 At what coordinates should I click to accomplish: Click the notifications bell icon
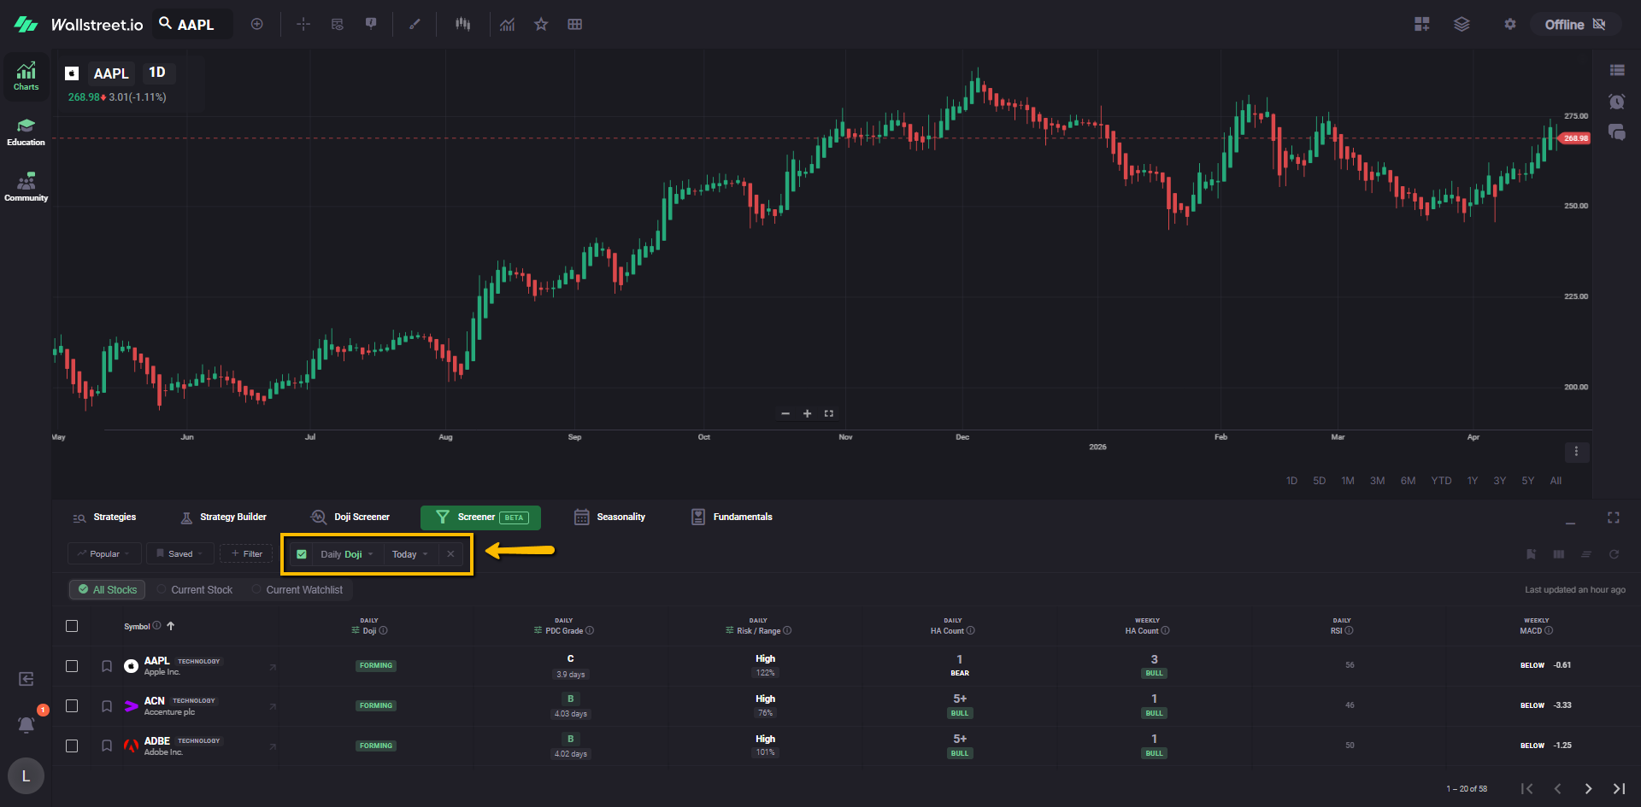click(26, 724)
